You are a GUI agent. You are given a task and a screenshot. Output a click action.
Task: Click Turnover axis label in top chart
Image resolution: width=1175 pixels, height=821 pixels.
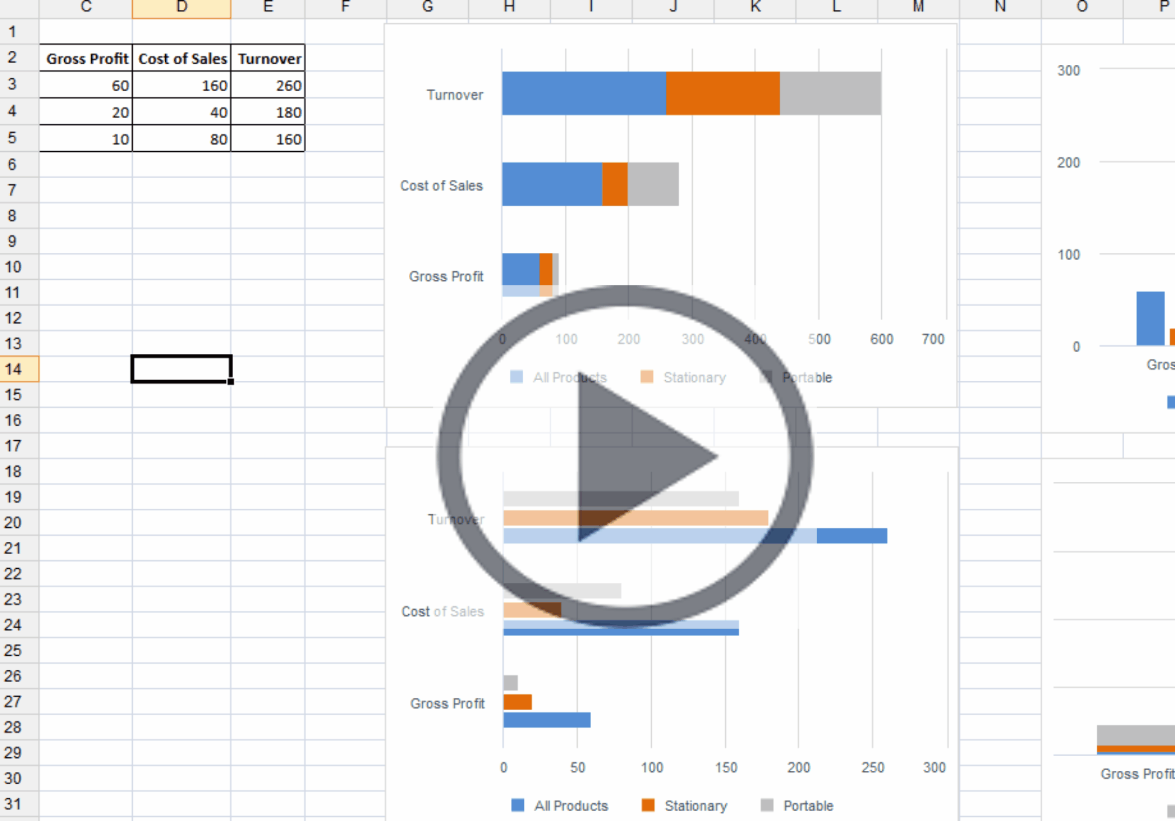(455, 95)
